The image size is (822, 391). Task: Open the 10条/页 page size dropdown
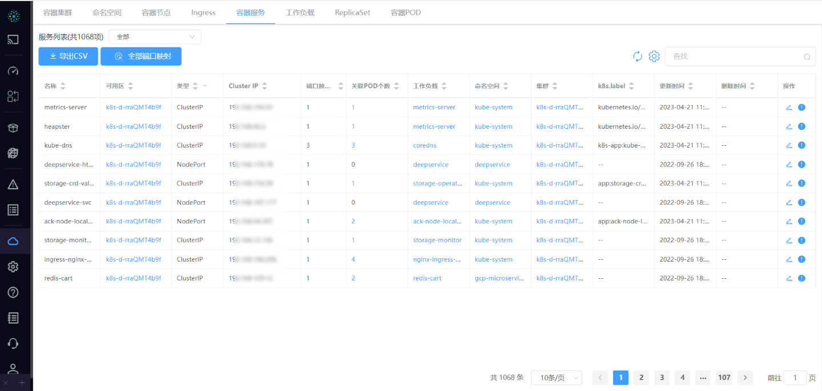point(556,378)
